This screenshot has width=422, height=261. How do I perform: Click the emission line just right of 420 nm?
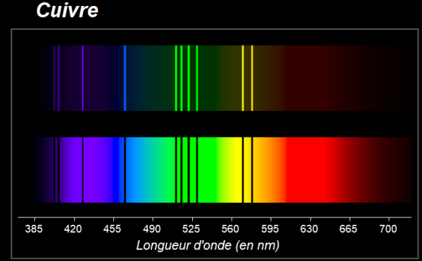(82, 78)
